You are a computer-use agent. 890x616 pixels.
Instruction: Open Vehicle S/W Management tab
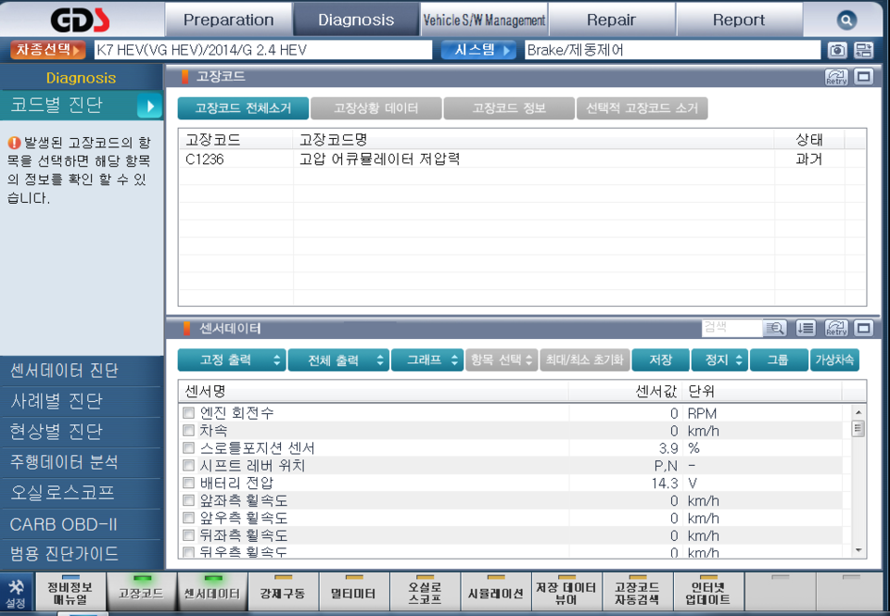[484, 19]
